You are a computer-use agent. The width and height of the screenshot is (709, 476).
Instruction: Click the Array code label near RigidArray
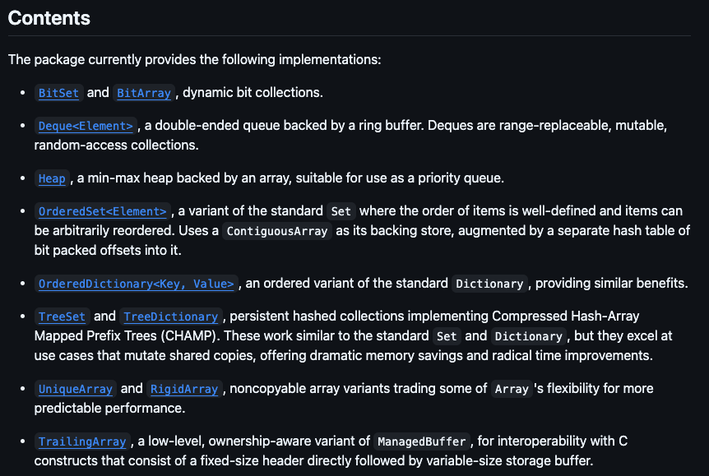tap(511, 389)
